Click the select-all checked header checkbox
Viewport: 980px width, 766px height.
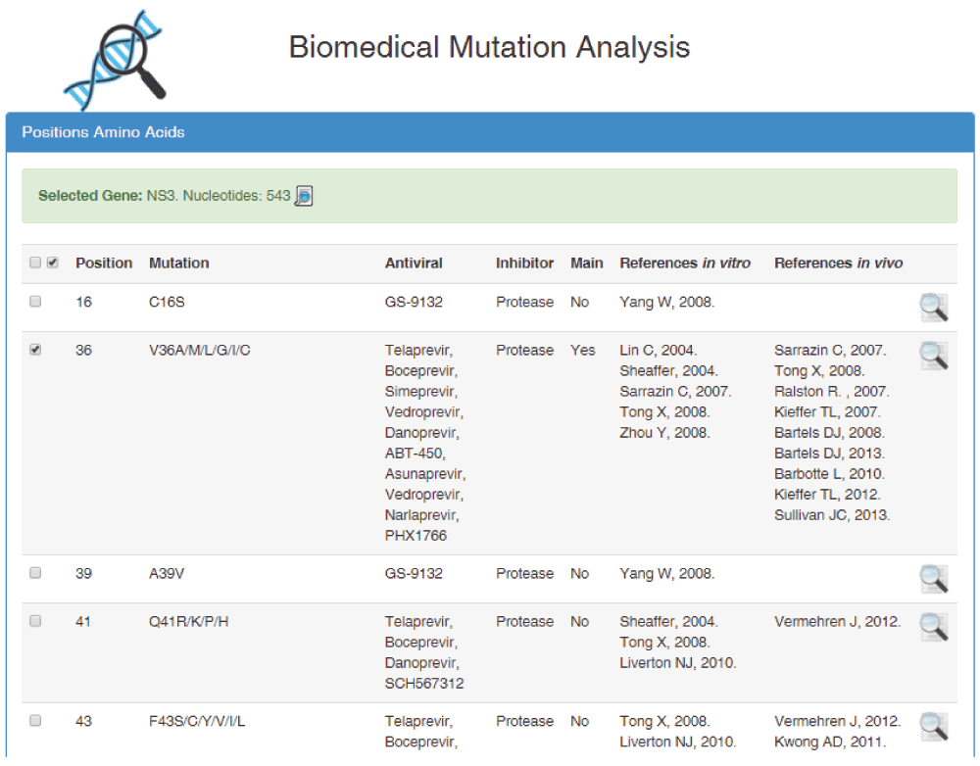pyautogui.click(x=53, y=263)
